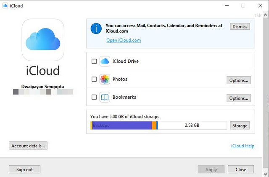Open the Storage management button
Screen dimensions: 269x177
[x=240, y=126]
